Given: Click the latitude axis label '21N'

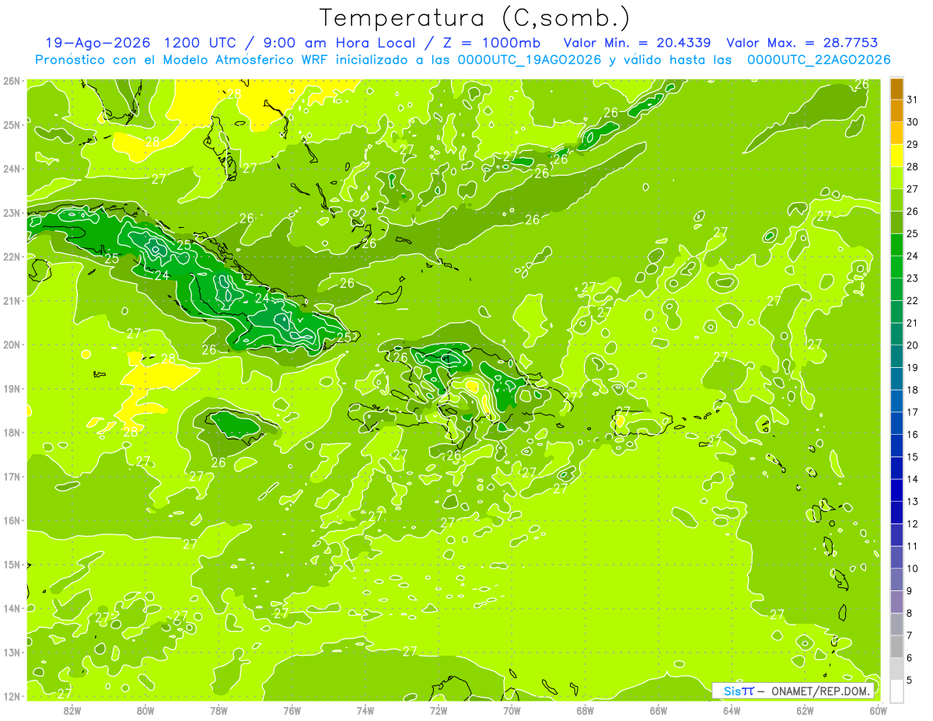Looking at the screenshot, I should [x=11, y=300].
